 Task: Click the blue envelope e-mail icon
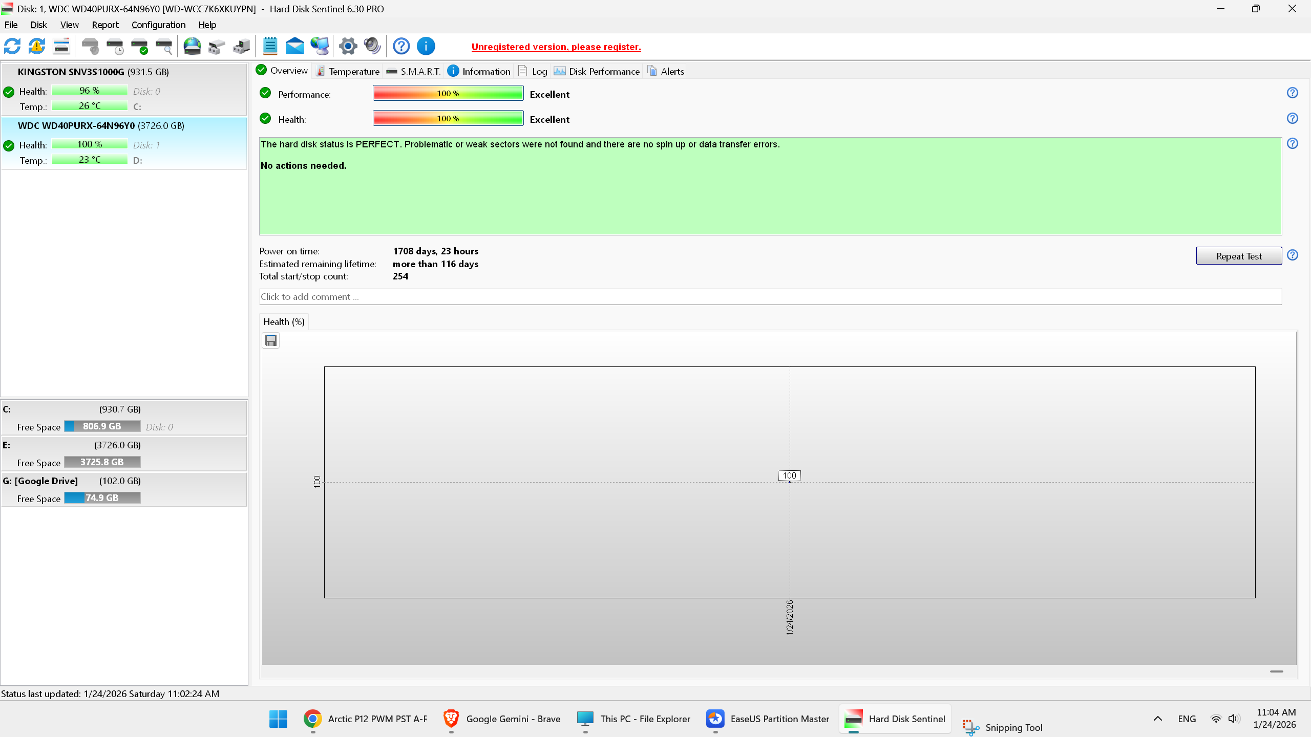coord(295,47)
